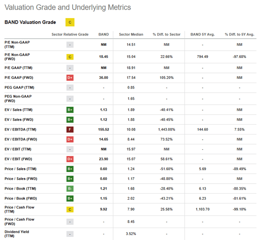Click the D+ grade badge for P/E GAAP (FWD)
Viewport: 258px width, 240px height.
tap(70, 78)
